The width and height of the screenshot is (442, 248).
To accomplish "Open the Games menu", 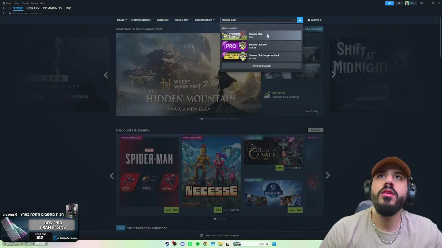I will (34, 3).
